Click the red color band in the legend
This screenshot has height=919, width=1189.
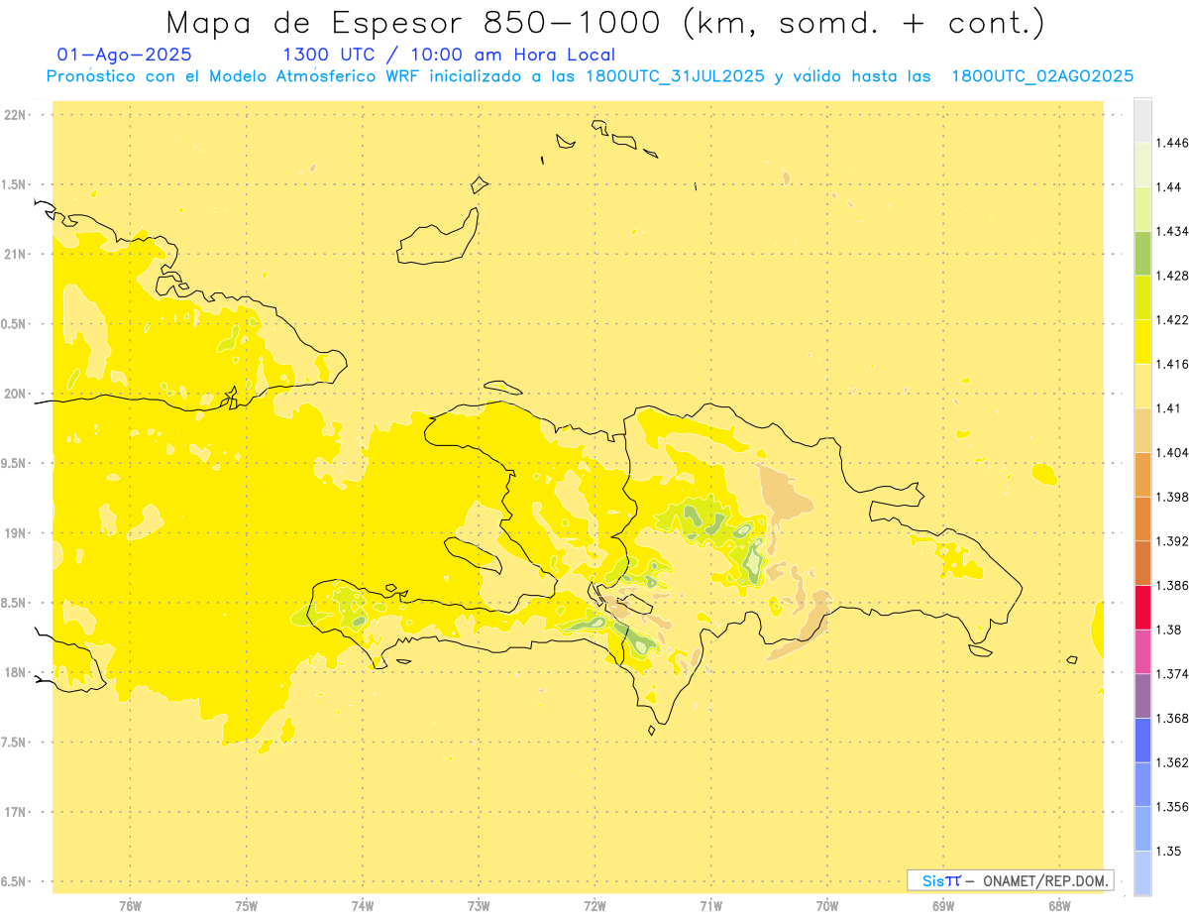point(1142,607)
